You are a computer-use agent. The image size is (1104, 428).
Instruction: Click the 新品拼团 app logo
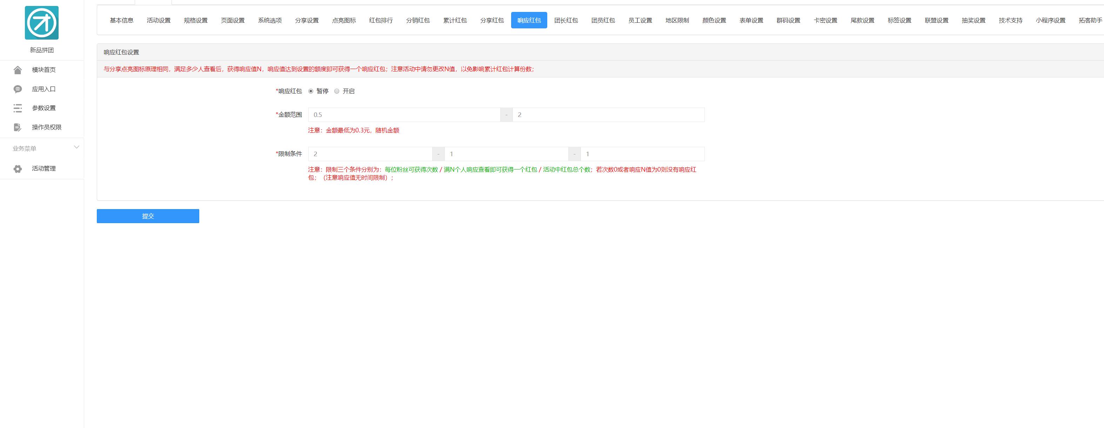tap(42, 23)
